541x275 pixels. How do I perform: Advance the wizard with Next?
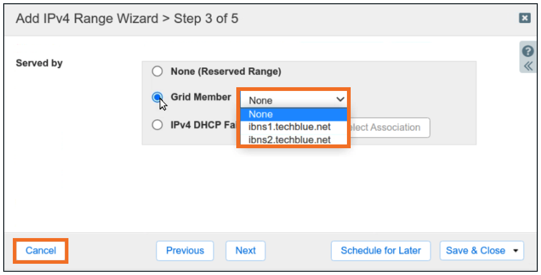pos(245,250)
